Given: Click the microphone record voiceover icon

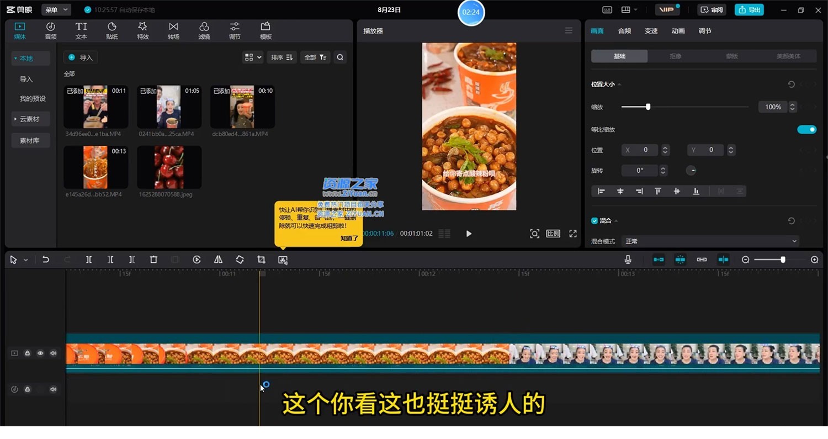Looking at the screenshot, I should 628,260.
